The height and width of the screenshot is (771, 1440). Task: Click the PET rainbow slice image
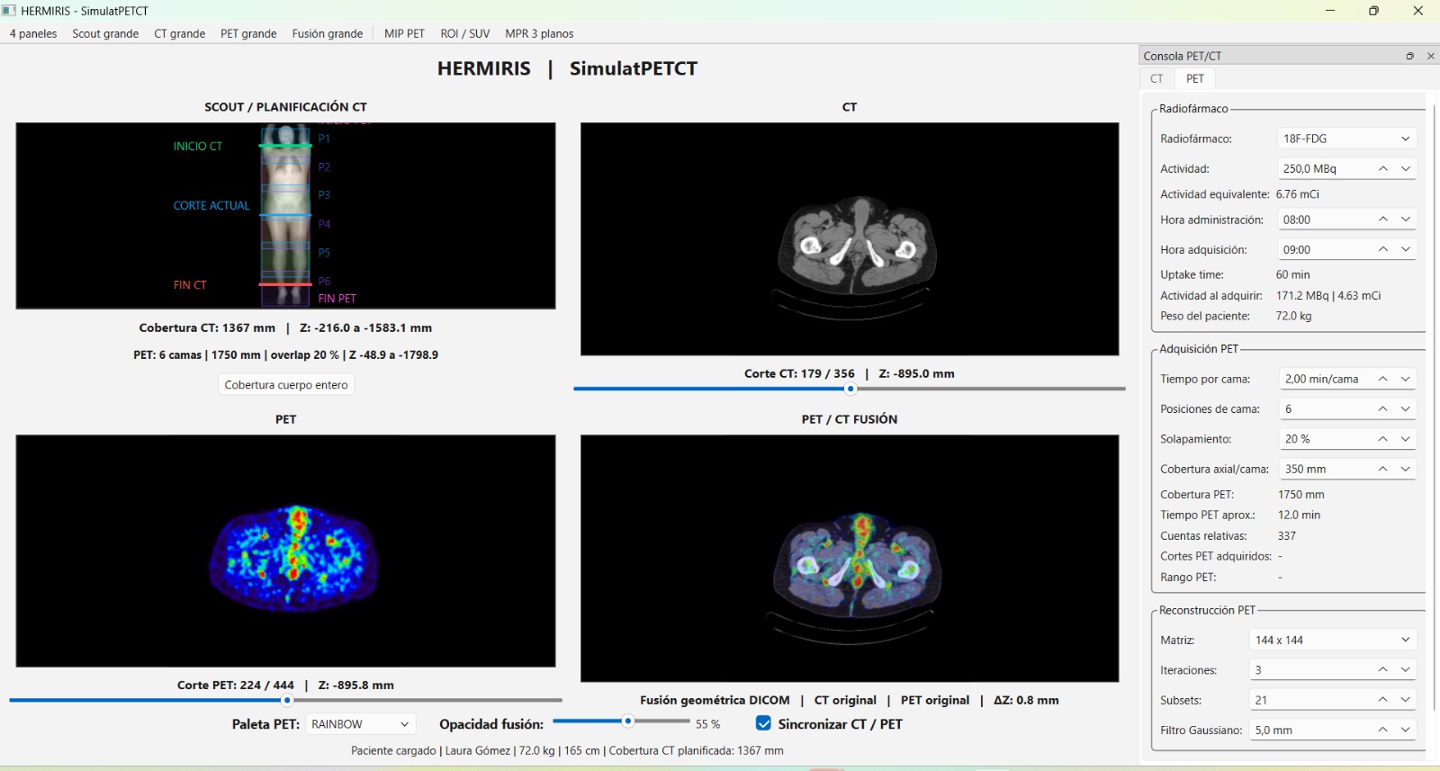285,551
